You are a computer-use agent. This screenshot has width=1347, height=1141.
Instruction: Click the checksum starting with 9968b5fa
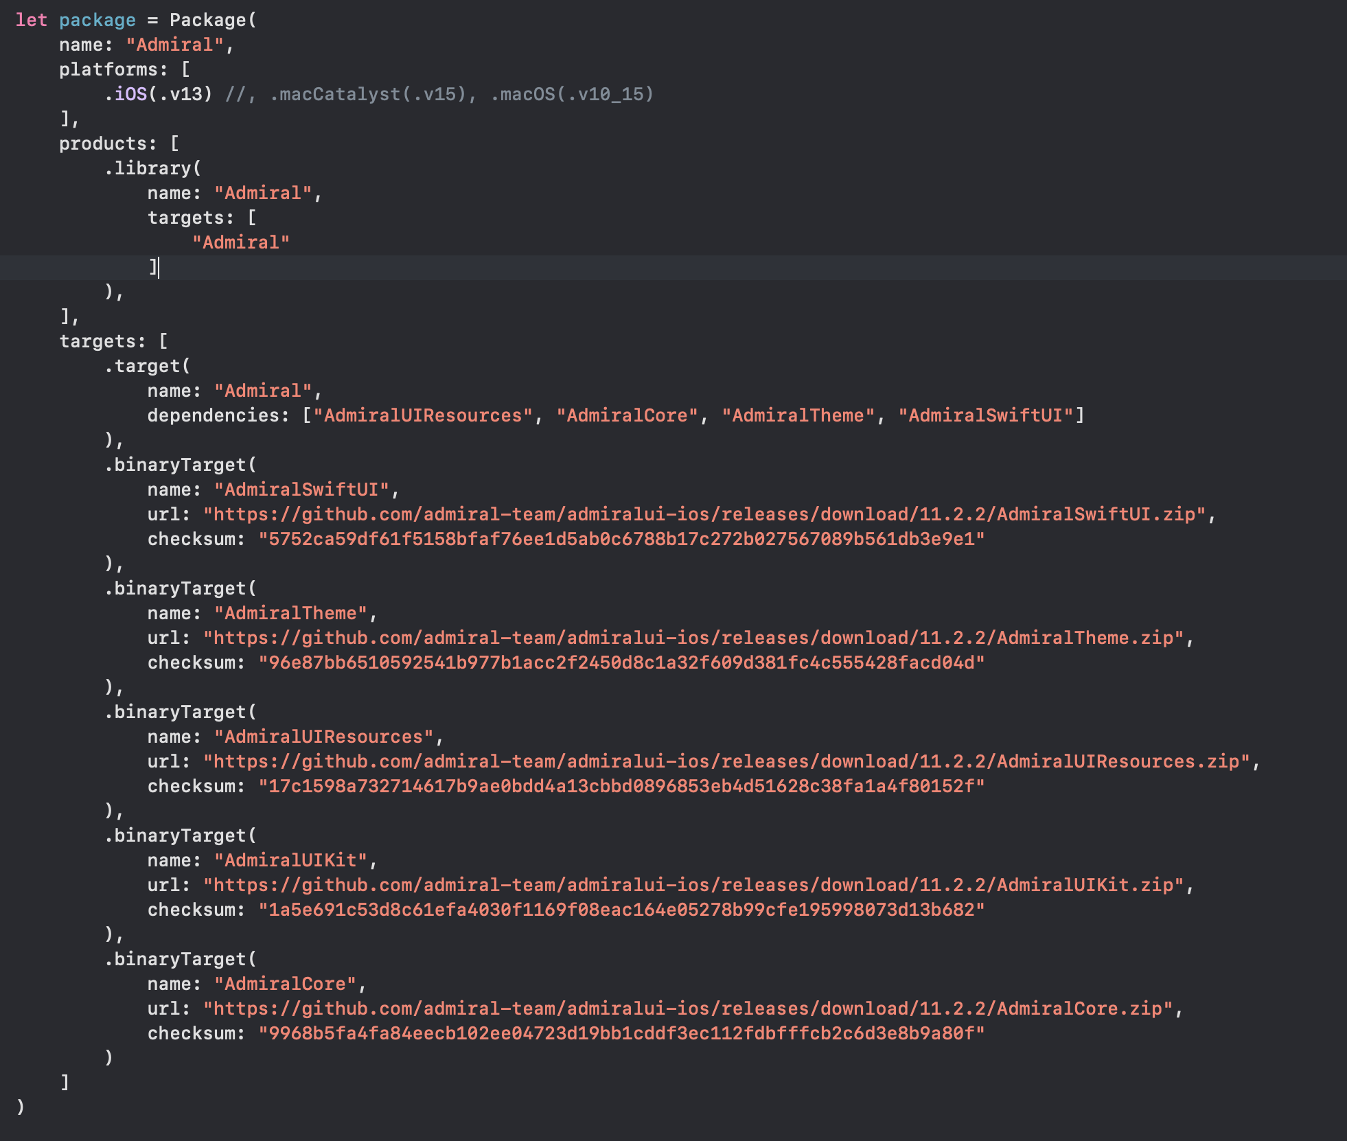[x=622, y=1033]
